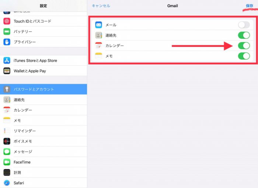Tap the FaceTime camera icon
The width and height of the screenshot is (258, 188).
[x=7, y=162]
